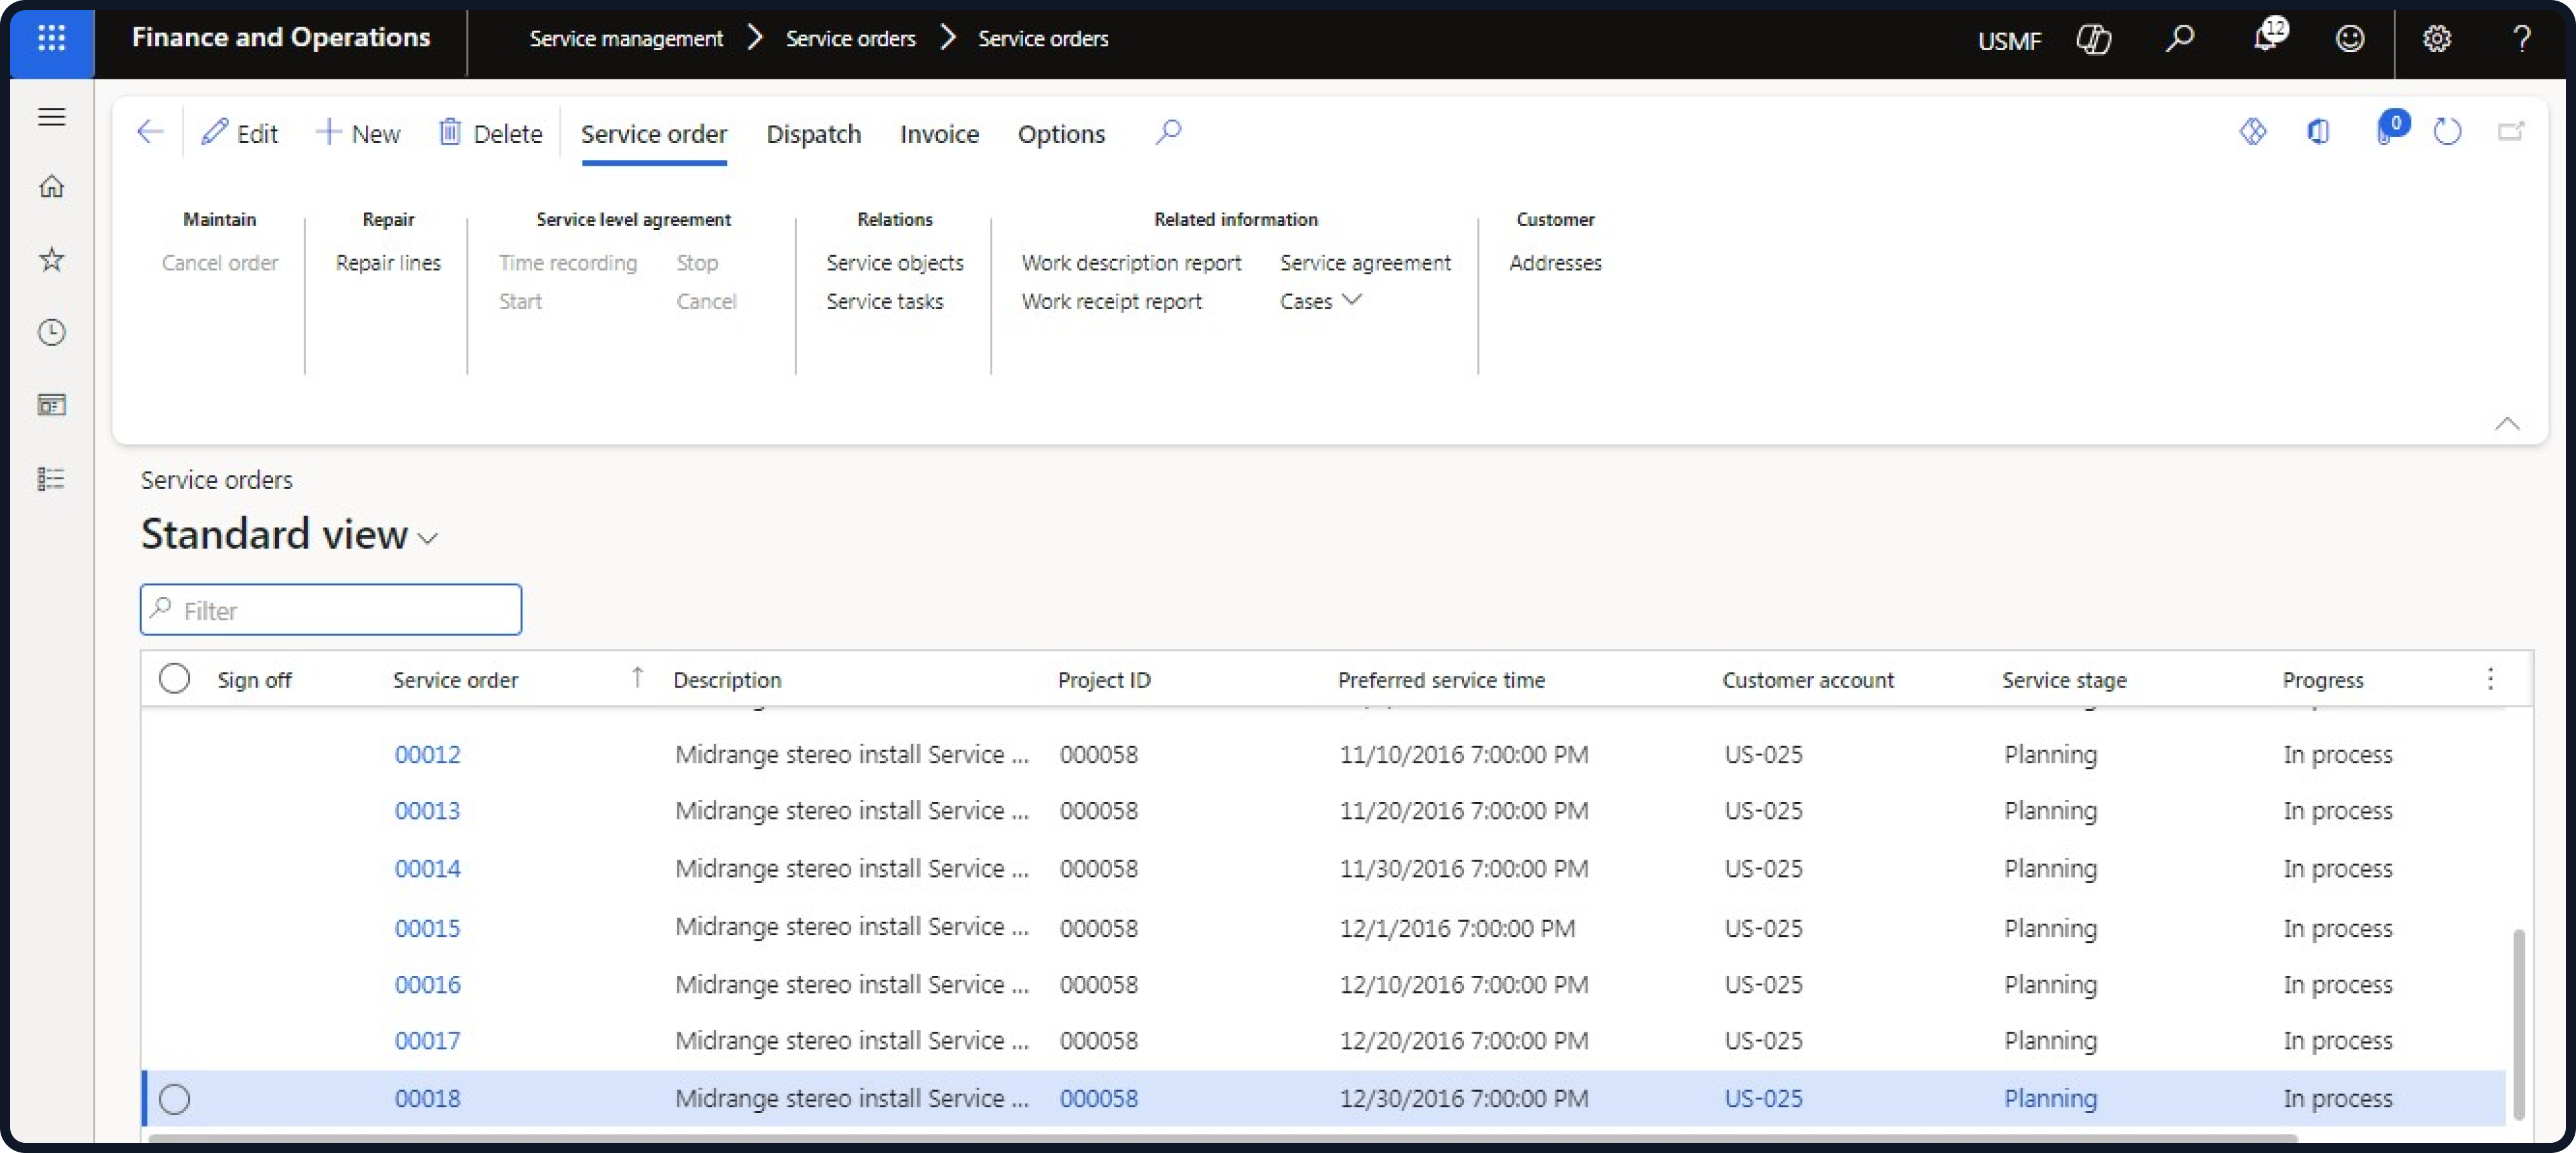
Task: Open the app launcher waffle icon
Action: pyautogui.click(x=51, y=39)
